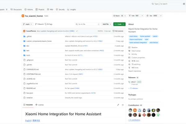The height and width of the screenshot is (124, 186).
Task: Expand the Star lists dropdown arrow
Action: click(161, 16)
